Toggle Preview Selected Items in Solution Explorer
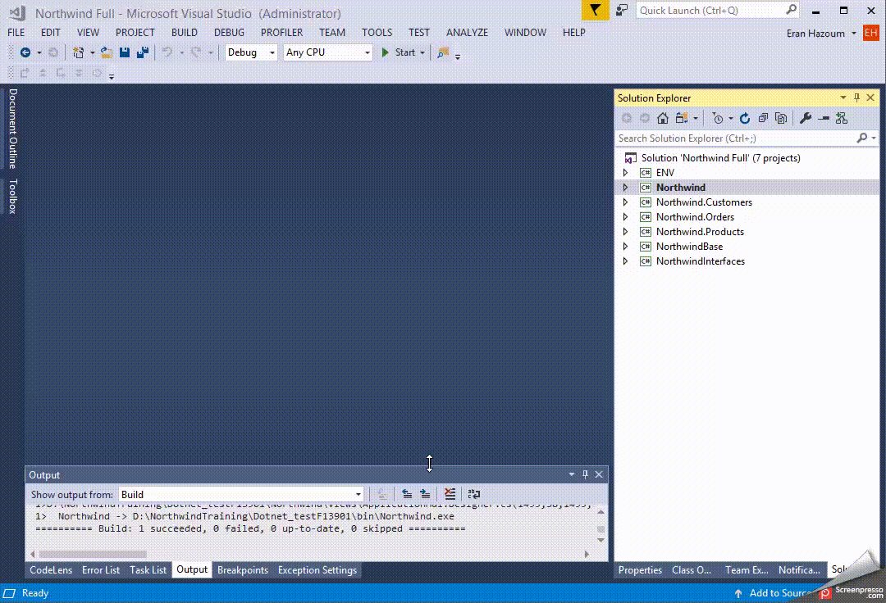 point(824,118)
